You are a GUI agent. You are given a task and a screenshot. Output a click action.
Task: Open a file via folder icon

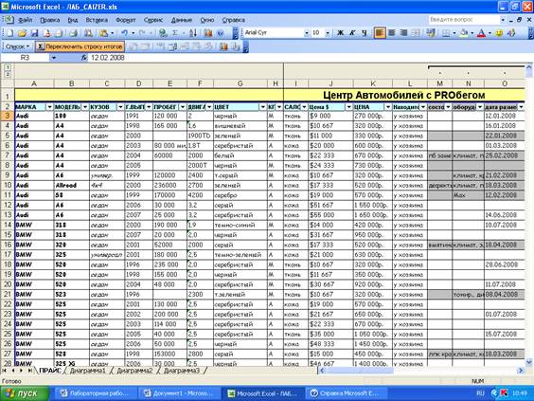click(x=22, y=33)
